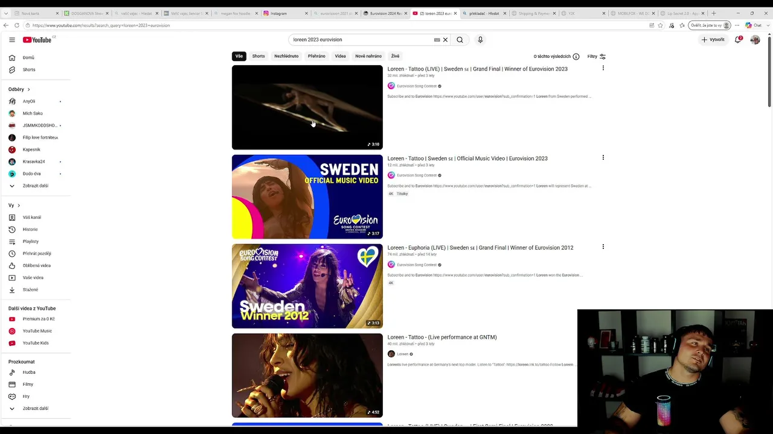Viewport: 773px width, 434px height.
Task: Open info about these results icon
Action: pyautogui.click(x=576, y=57)
